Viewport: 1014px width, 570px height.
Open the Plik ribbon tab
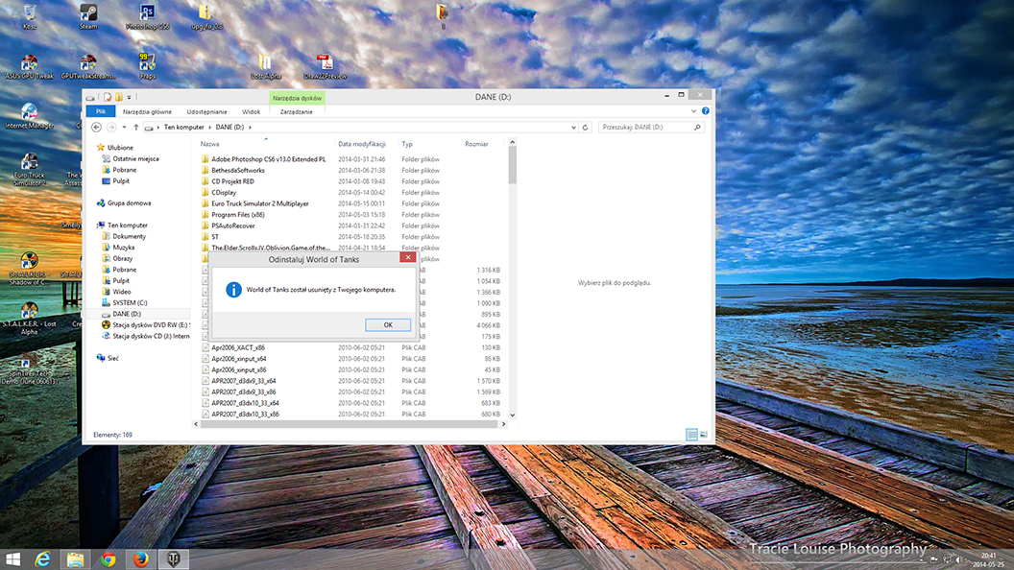tap(101, 112)
